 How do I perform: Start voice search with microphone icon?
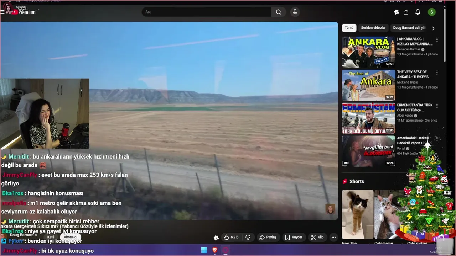[295, 12]
